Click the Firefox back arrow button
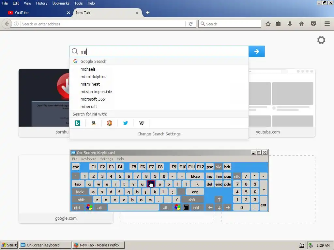Screen dimensions: 334x250 7,24
